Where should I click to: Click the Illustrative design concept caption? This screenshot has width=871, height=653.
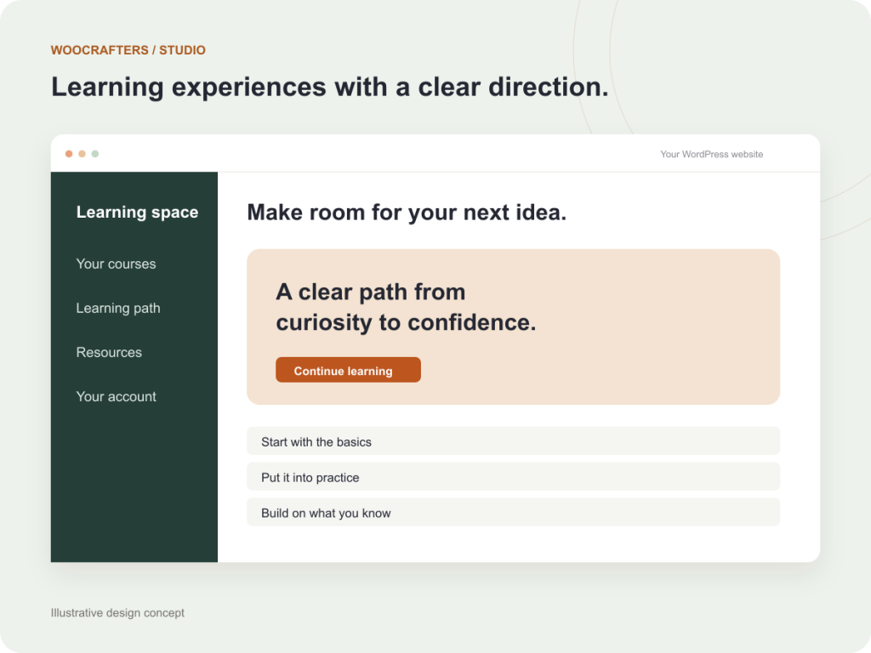117,613
